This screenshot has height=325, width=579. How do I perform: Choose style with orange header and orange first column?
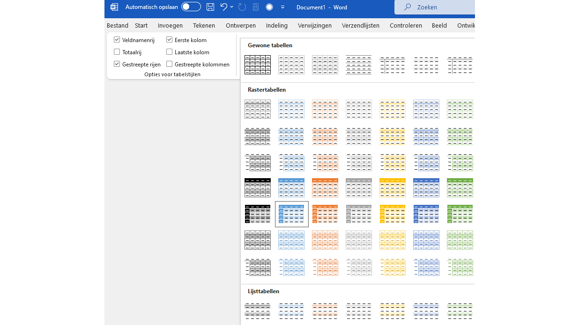(x=325, y=214)
